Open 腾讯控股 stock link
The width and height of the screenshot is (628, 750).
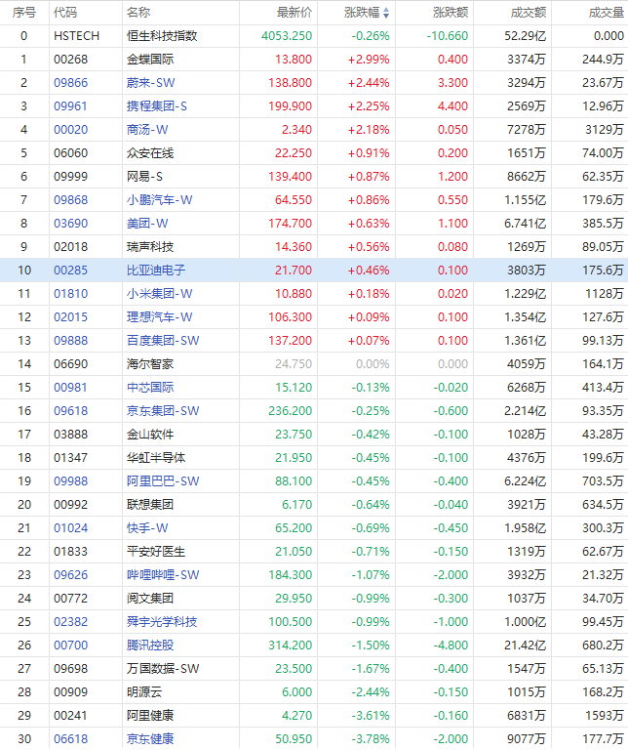[x=150, y=646]
